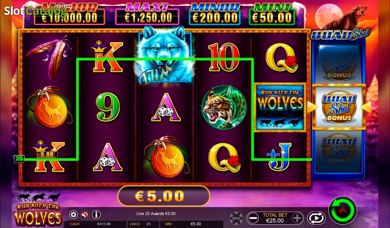The image size is (390, 228).
Task: Click the payline 25 marker
Action: click(x=19, y=159)
